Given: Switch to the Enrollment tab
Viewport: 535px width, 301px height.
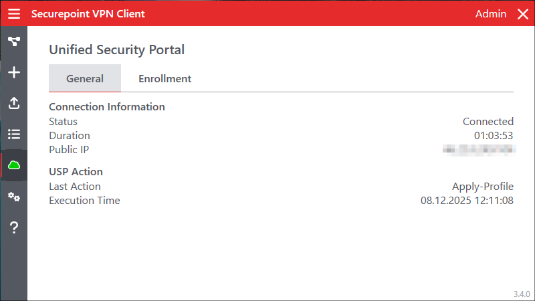Looking at the screenshot, I should [165, 78].
